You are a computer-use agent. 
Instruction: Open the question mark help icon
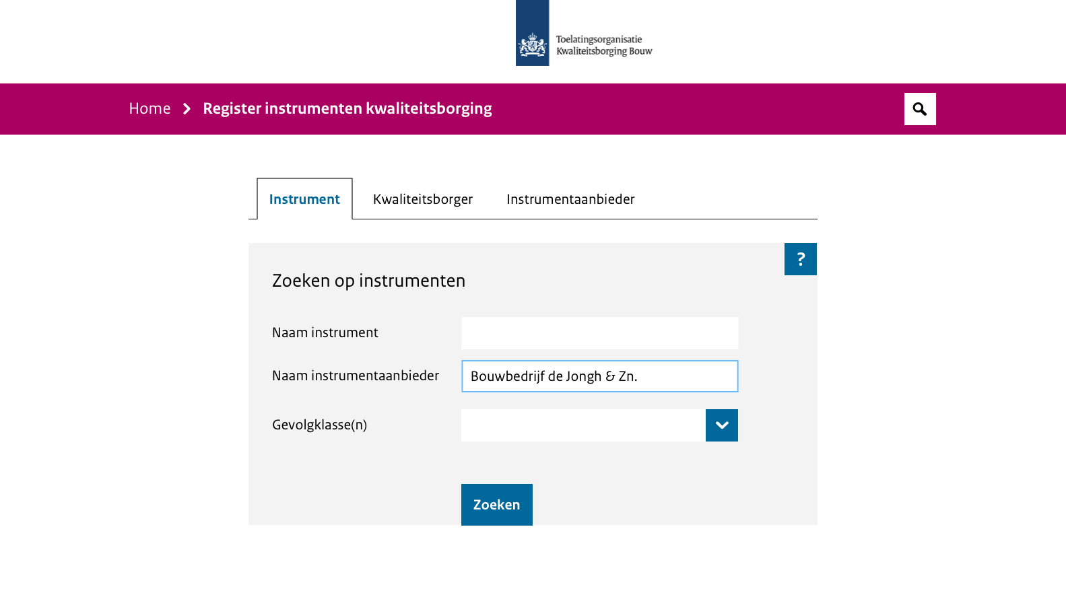(x=801, y=259)
